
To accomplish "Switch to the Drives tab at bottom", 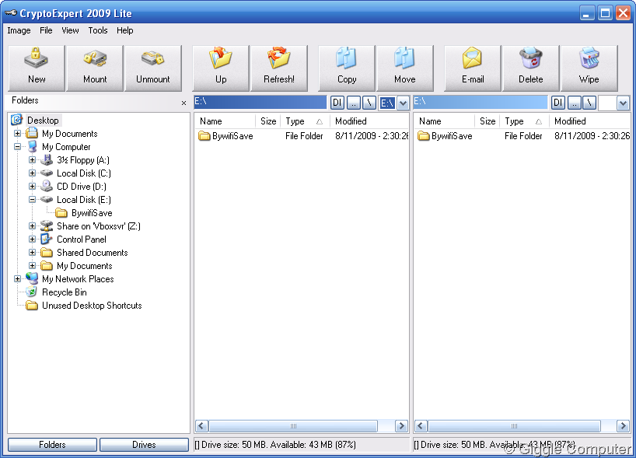I will 144,445.
